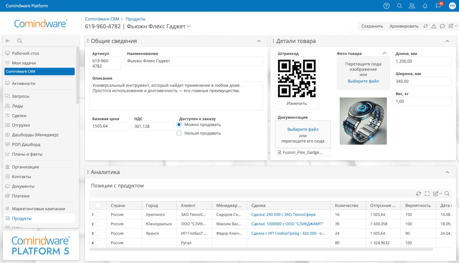Open the Users icon in the header

412,6
